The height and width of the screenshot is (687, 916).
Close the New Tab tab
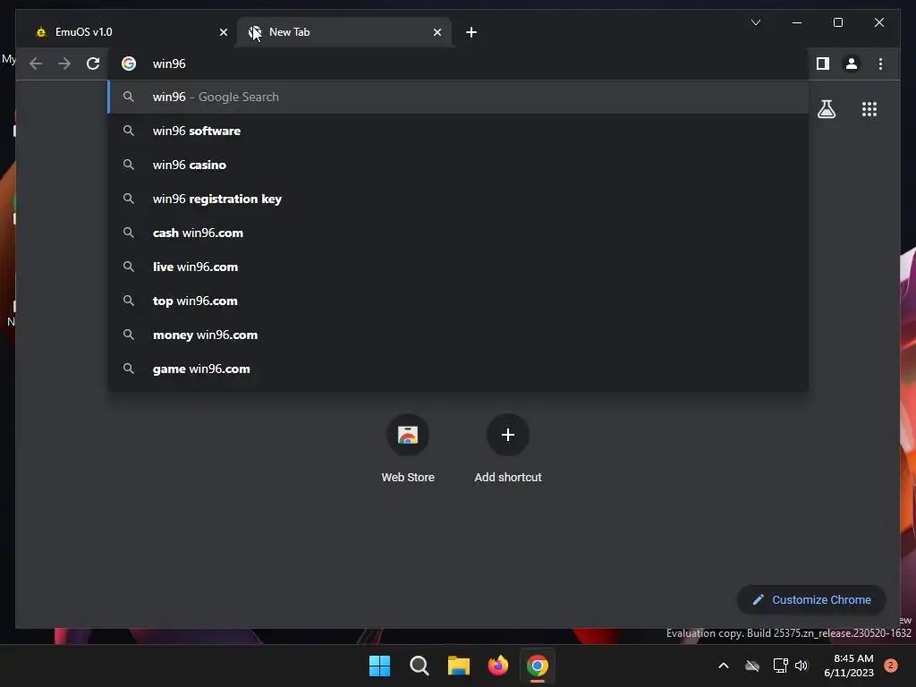point(437,32)
